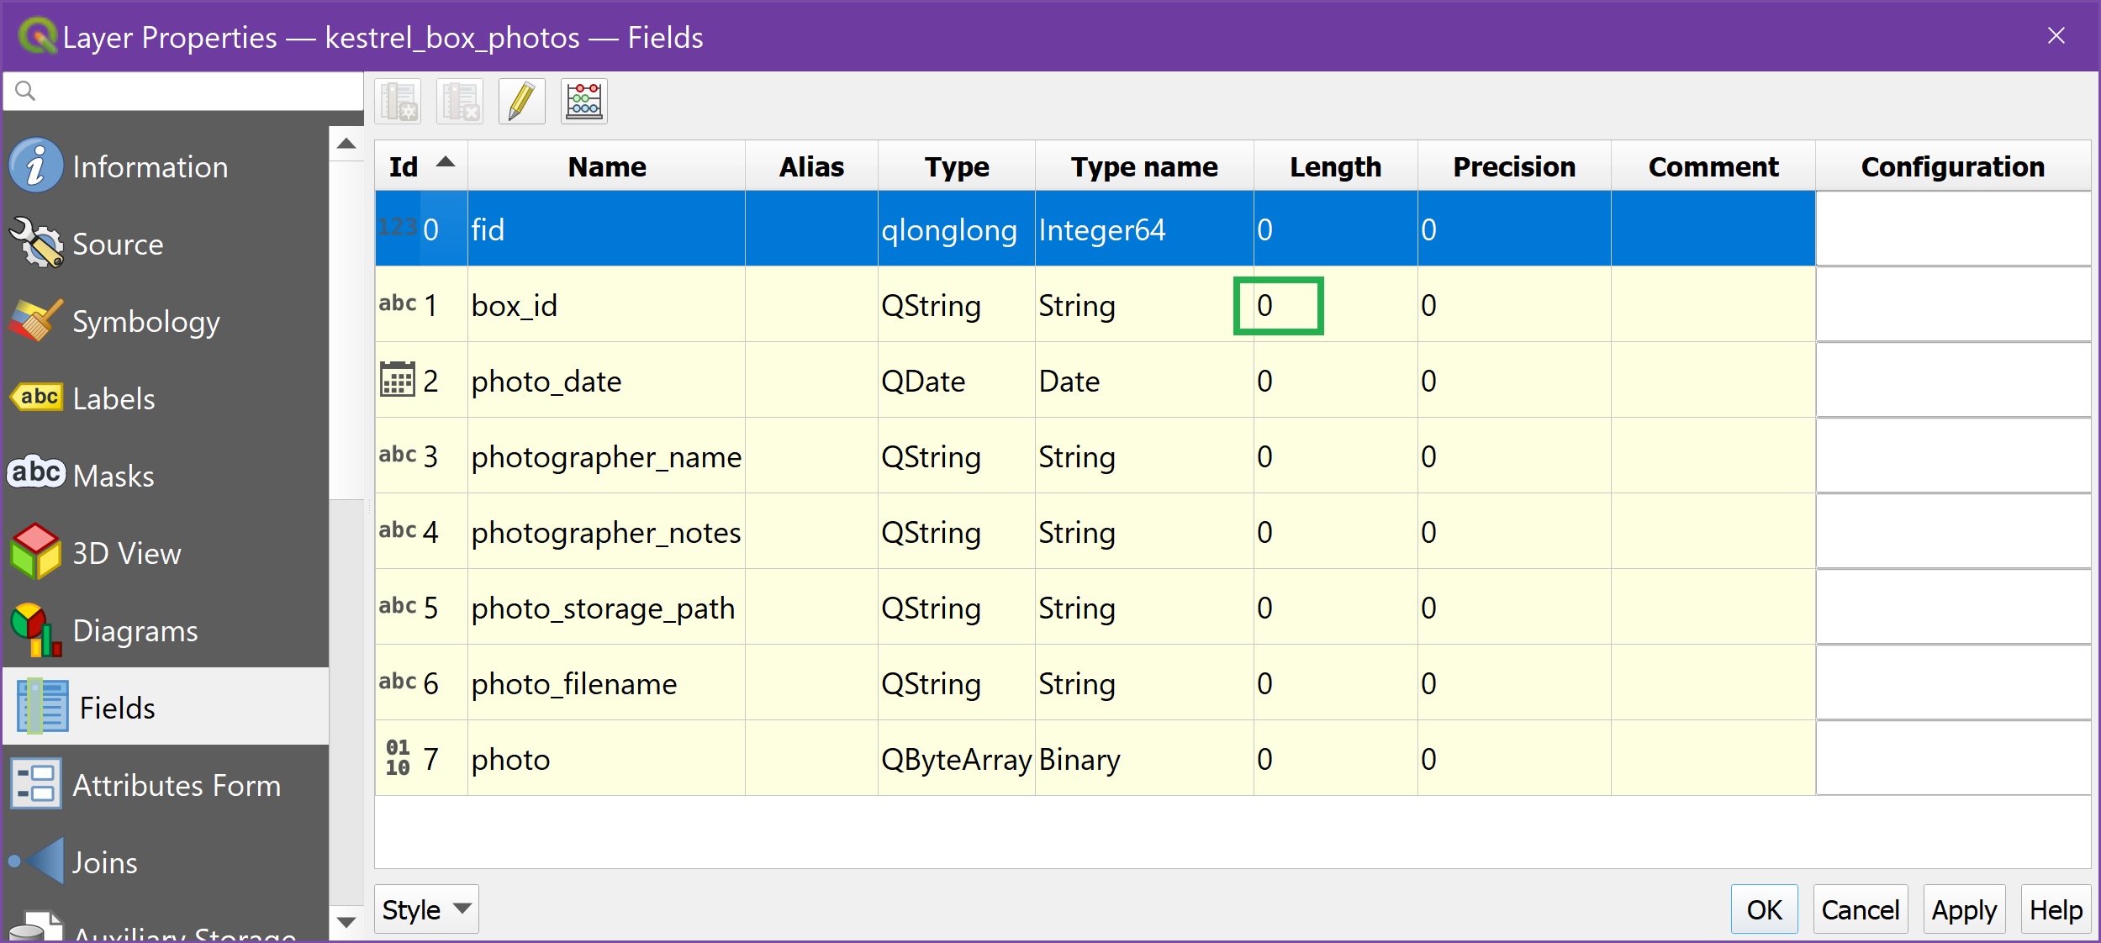Apply the field changes
This screenshot has width=2101, height=943.
[1964, 909]
